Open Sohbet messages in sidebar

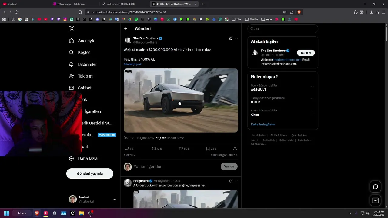(x=80, y=88)
